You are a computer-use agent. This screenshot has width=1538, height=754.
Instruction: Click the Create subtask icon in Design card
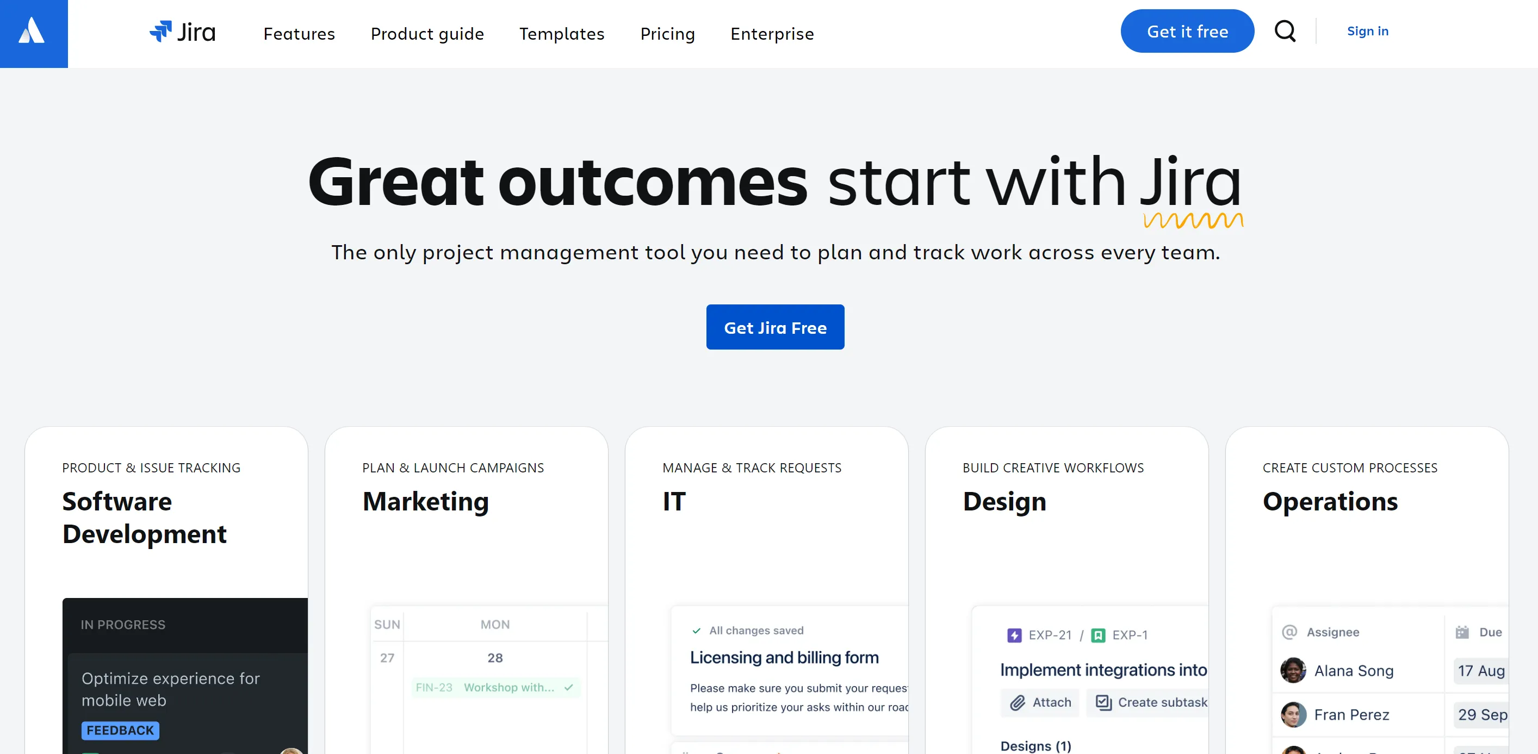1105,701
